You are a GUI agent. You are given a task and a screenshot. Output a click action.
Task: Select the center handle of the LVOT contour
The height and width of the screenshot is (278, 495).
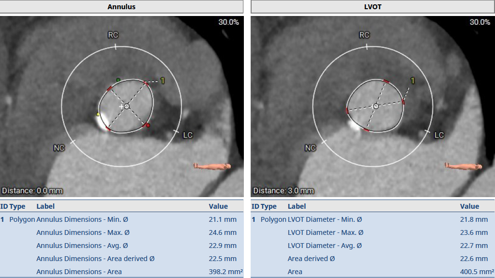376,106
